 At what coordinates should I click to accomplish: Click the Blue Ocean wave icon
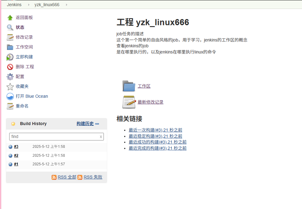point(10,96)
